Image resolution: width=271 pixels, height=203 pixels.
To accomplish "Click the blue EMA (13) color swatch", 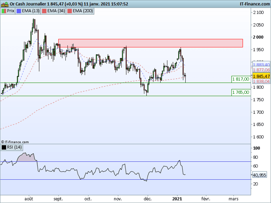I will tap(19, 11).
